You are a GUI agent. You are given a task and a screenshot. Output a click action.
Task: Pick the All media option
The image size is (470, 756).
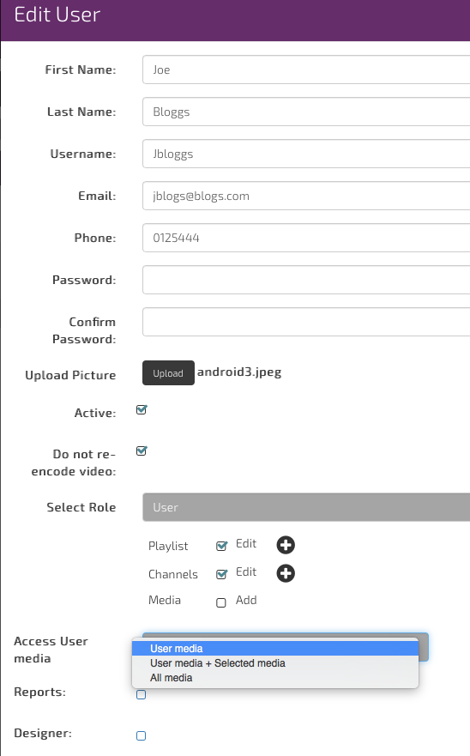coord(275,677)
